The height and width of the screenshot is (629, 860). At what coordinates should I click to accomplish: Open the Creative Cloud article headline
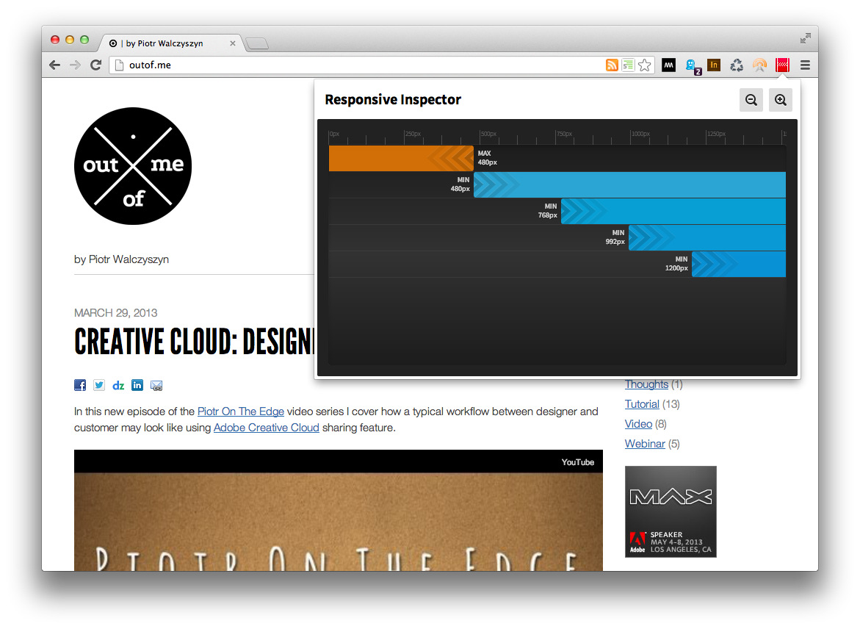[x=195, y=342]
